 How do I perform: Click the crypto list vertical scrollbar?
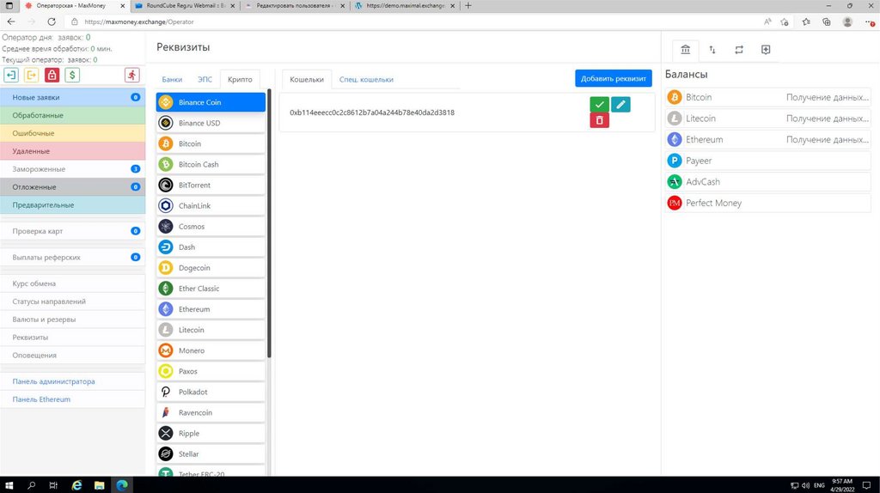[269, 224]
